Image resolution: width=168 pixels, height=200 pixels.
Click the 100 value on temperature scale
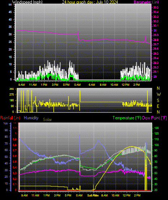click(x=156, y=145)
